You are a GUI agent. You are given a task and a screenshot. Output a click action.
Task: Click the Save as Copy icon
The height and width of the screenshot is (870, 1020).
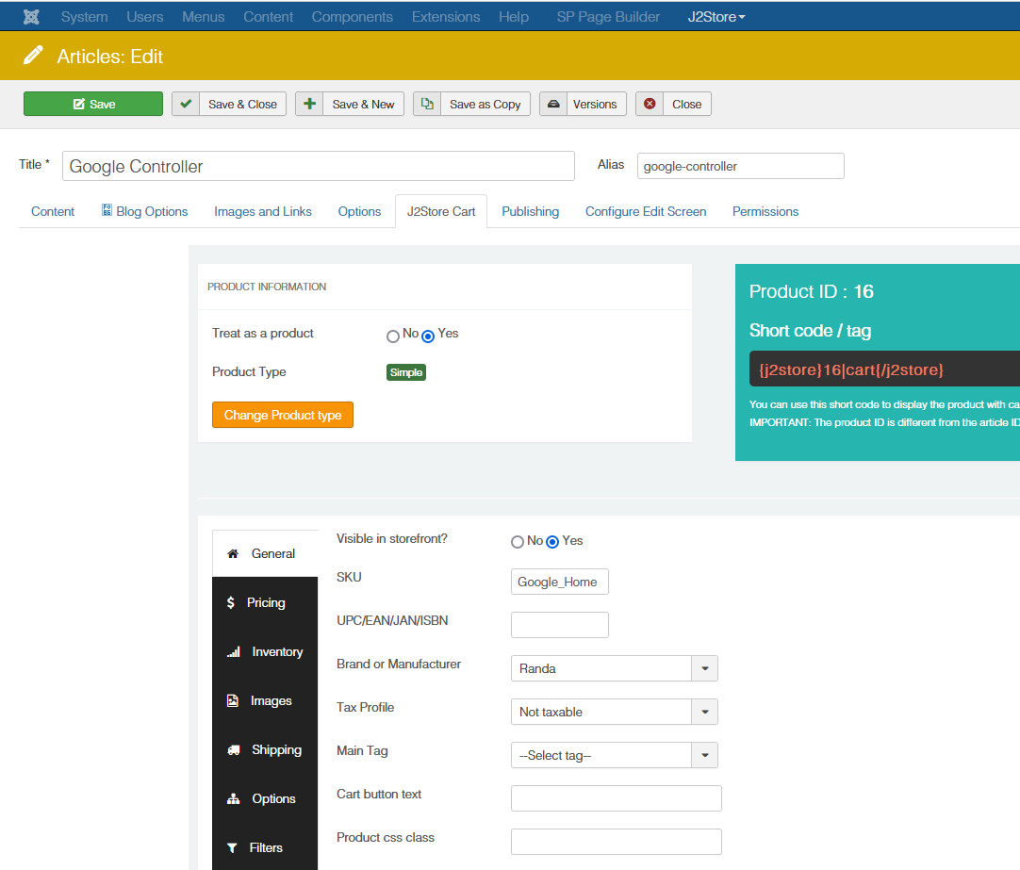pos(427,104)
